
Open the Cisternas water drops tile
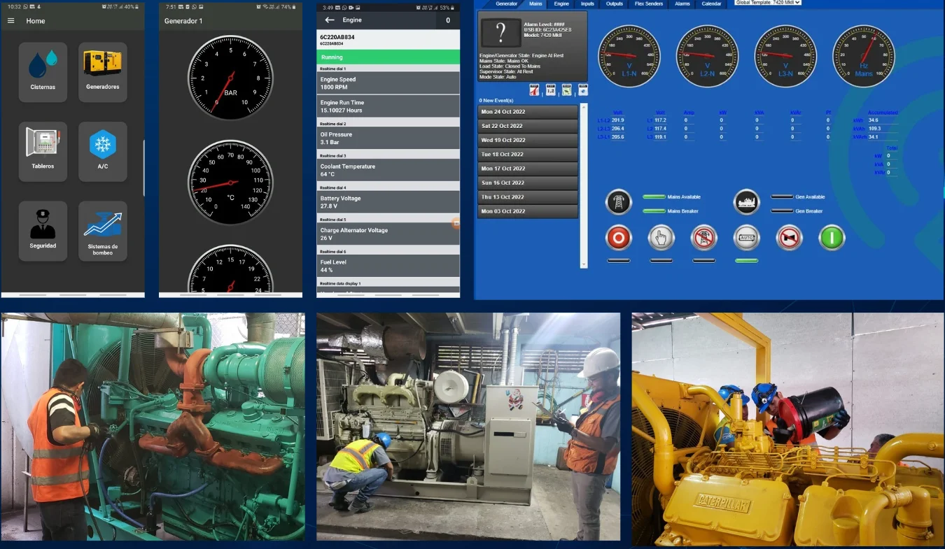point(43,72)
